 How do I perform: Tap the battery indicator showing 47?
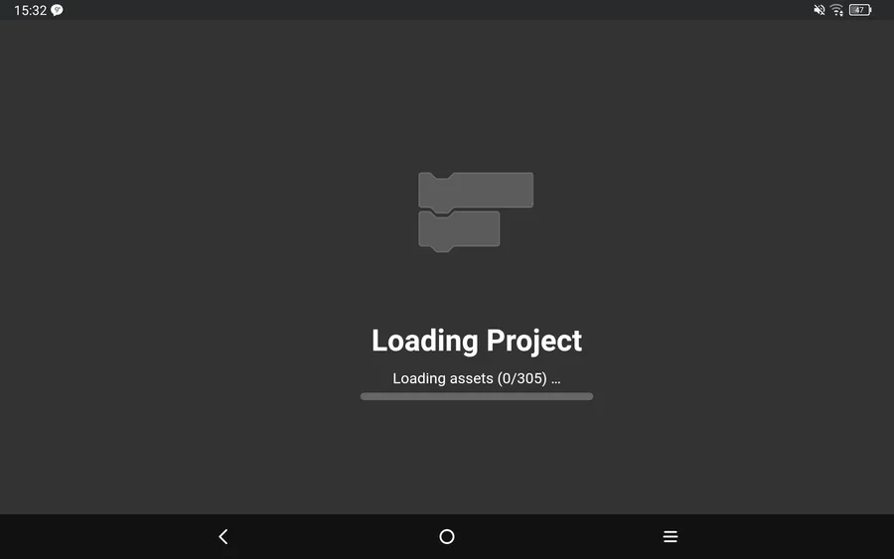pyautogui.click(x=860, y=10)
